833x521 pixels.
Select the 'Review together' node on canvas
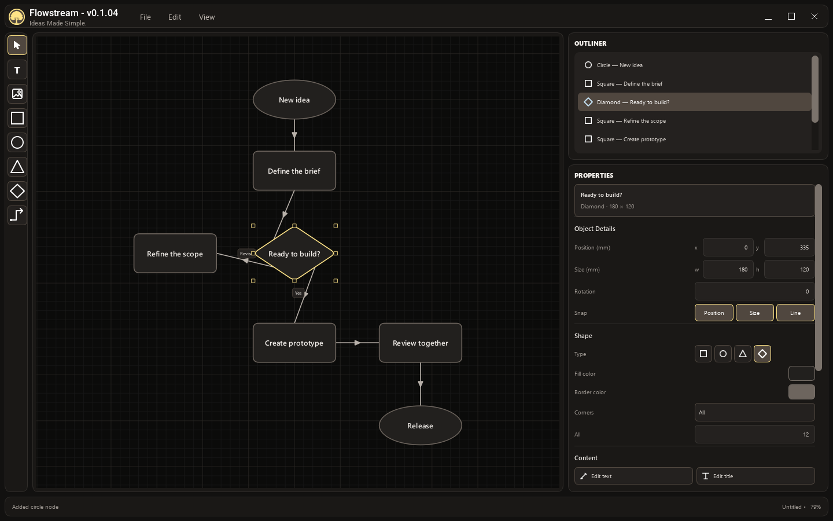(421, 343)
